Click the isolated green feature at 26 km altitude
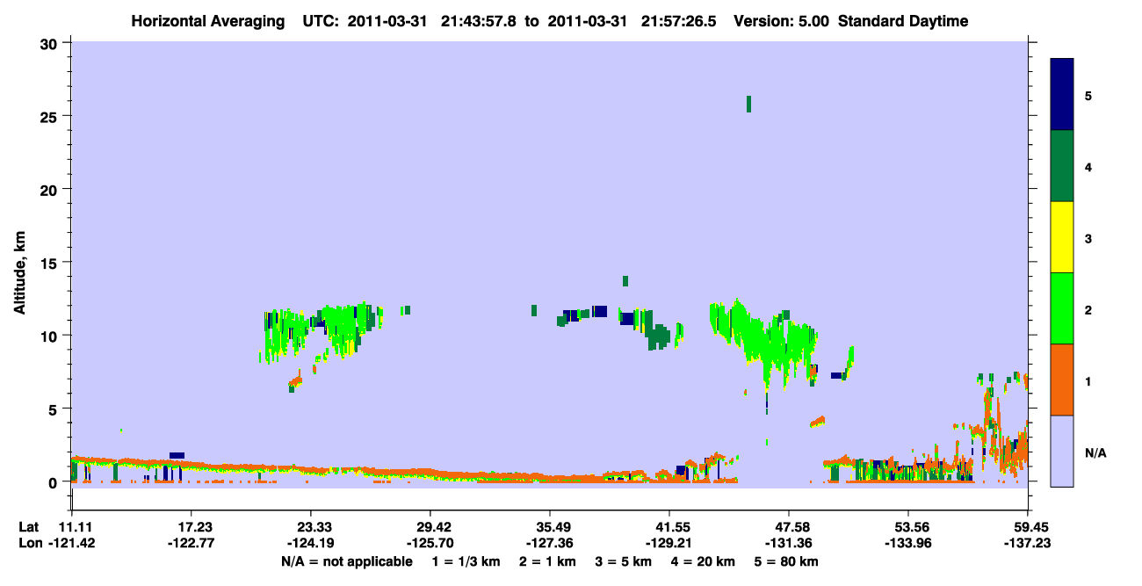The image size is (1142, 586). (748, 104)
